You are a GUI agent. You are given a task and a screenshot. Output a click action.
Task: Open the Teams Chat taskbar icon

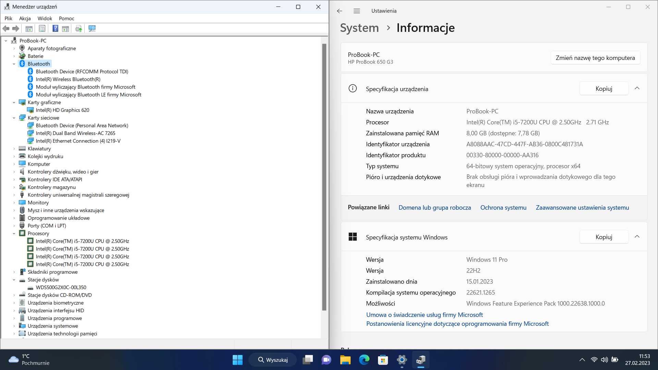[326, 360]
